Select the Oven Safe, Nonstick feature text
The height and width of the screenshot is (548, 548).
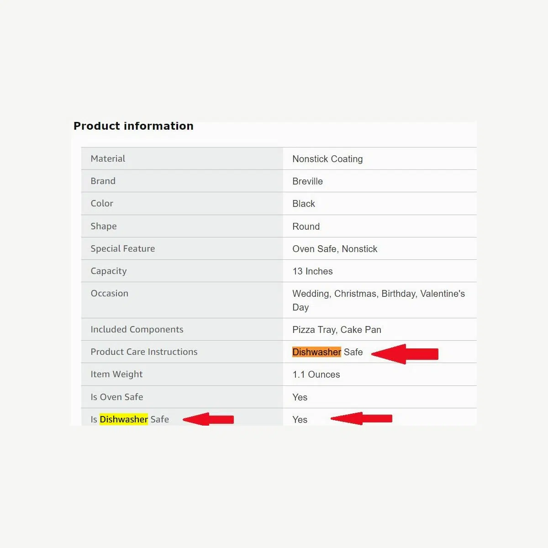coord(335,249)
